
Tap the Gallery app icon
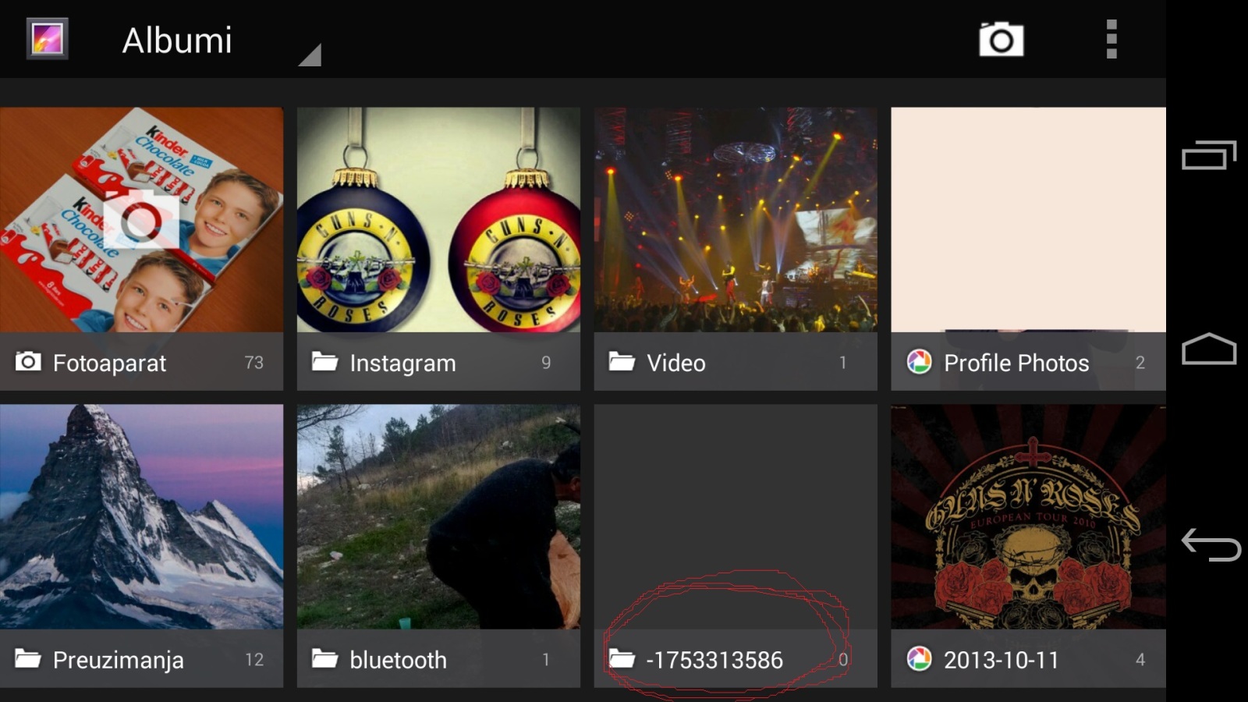coord(47,39)
